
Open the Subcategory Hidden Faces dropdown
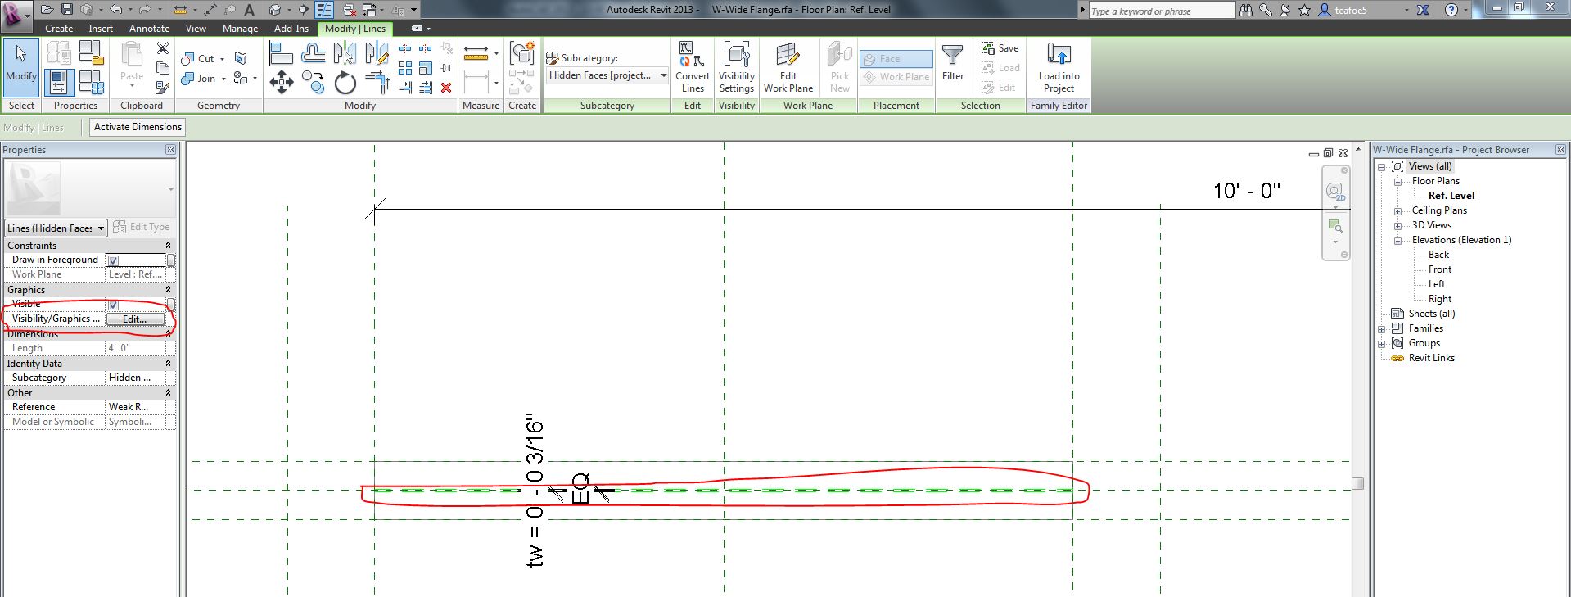point(607,75)
